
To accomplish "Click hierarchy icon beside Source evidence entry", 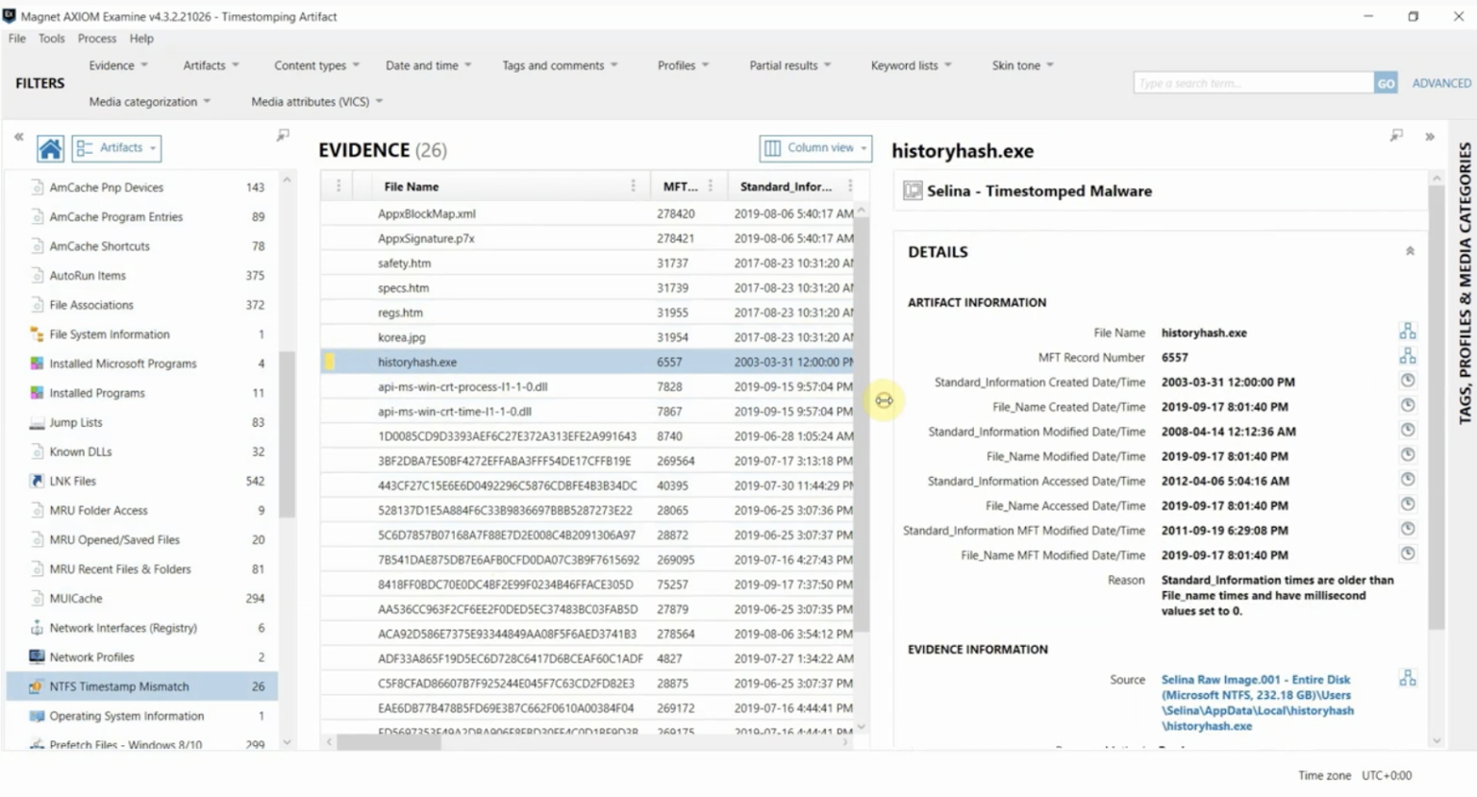I will point(1407,677).
